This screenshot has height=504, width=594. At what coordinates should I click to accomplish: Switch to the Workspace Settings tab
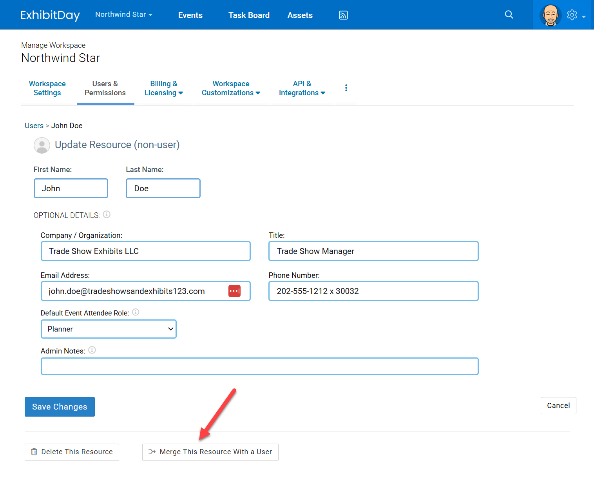(x=47, y=88)
